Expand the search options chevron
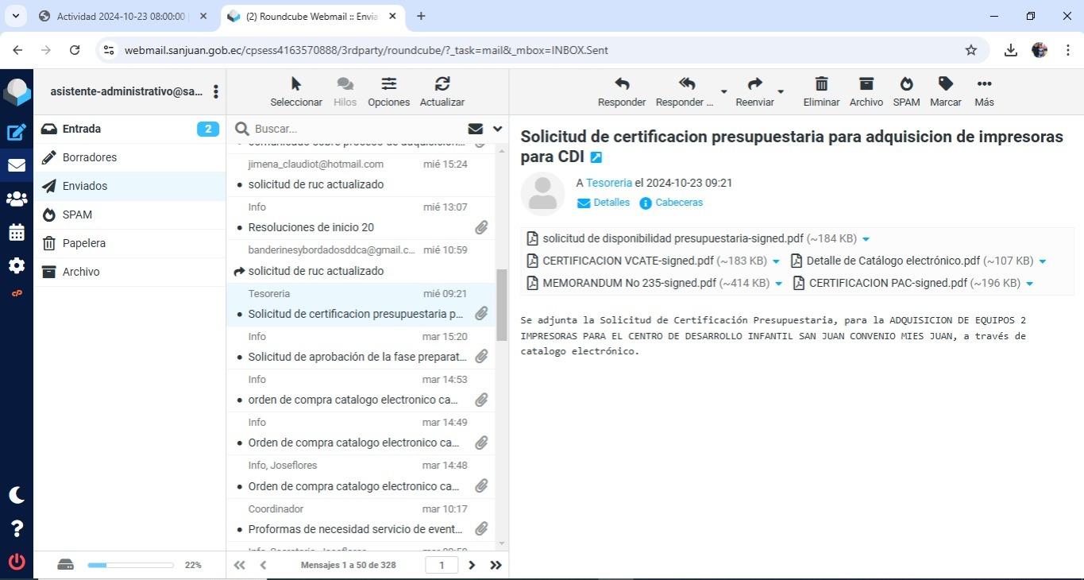The width and height of the screenshot is (1084, 580). (x=498, y=129)
